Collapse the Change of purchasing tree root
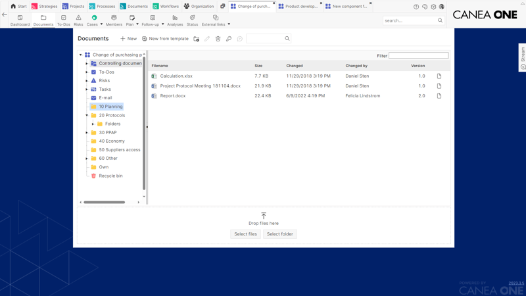Image resolution: width=526 pixels, height=296 pixels. 80,55
